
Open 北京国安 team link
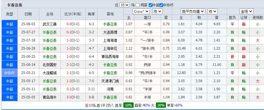point(50,65)
